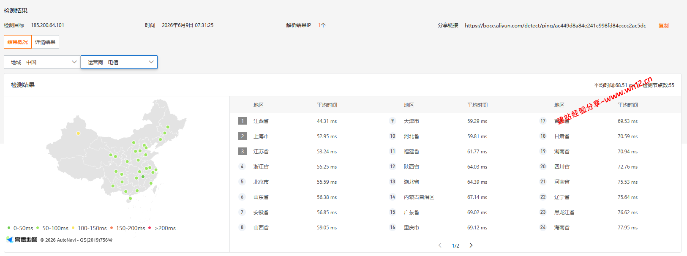The height and width of the screenshot is (256, 687).
Task: Select the 广东省 region cell
Action: tap(412, 212)
